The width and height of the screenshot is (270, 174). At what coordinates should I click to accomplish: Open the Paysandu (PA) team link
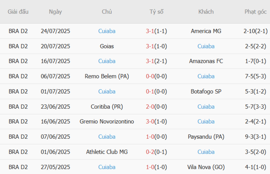(x=206, y=137)
